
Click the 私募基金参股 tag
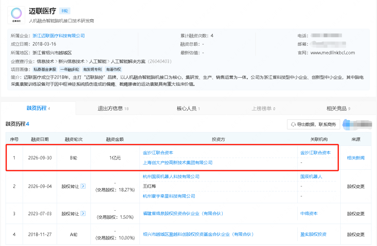(45, 69)
